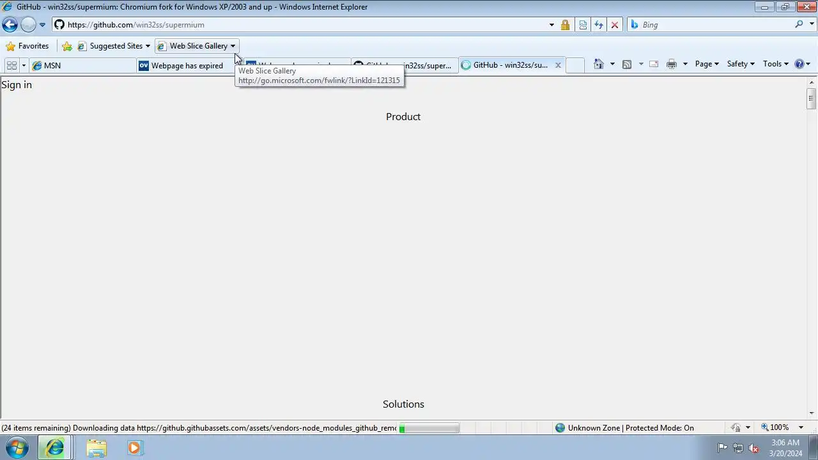Open the Web Slice Gallery favorite
The image size is (818, 460).
point(192,46)
